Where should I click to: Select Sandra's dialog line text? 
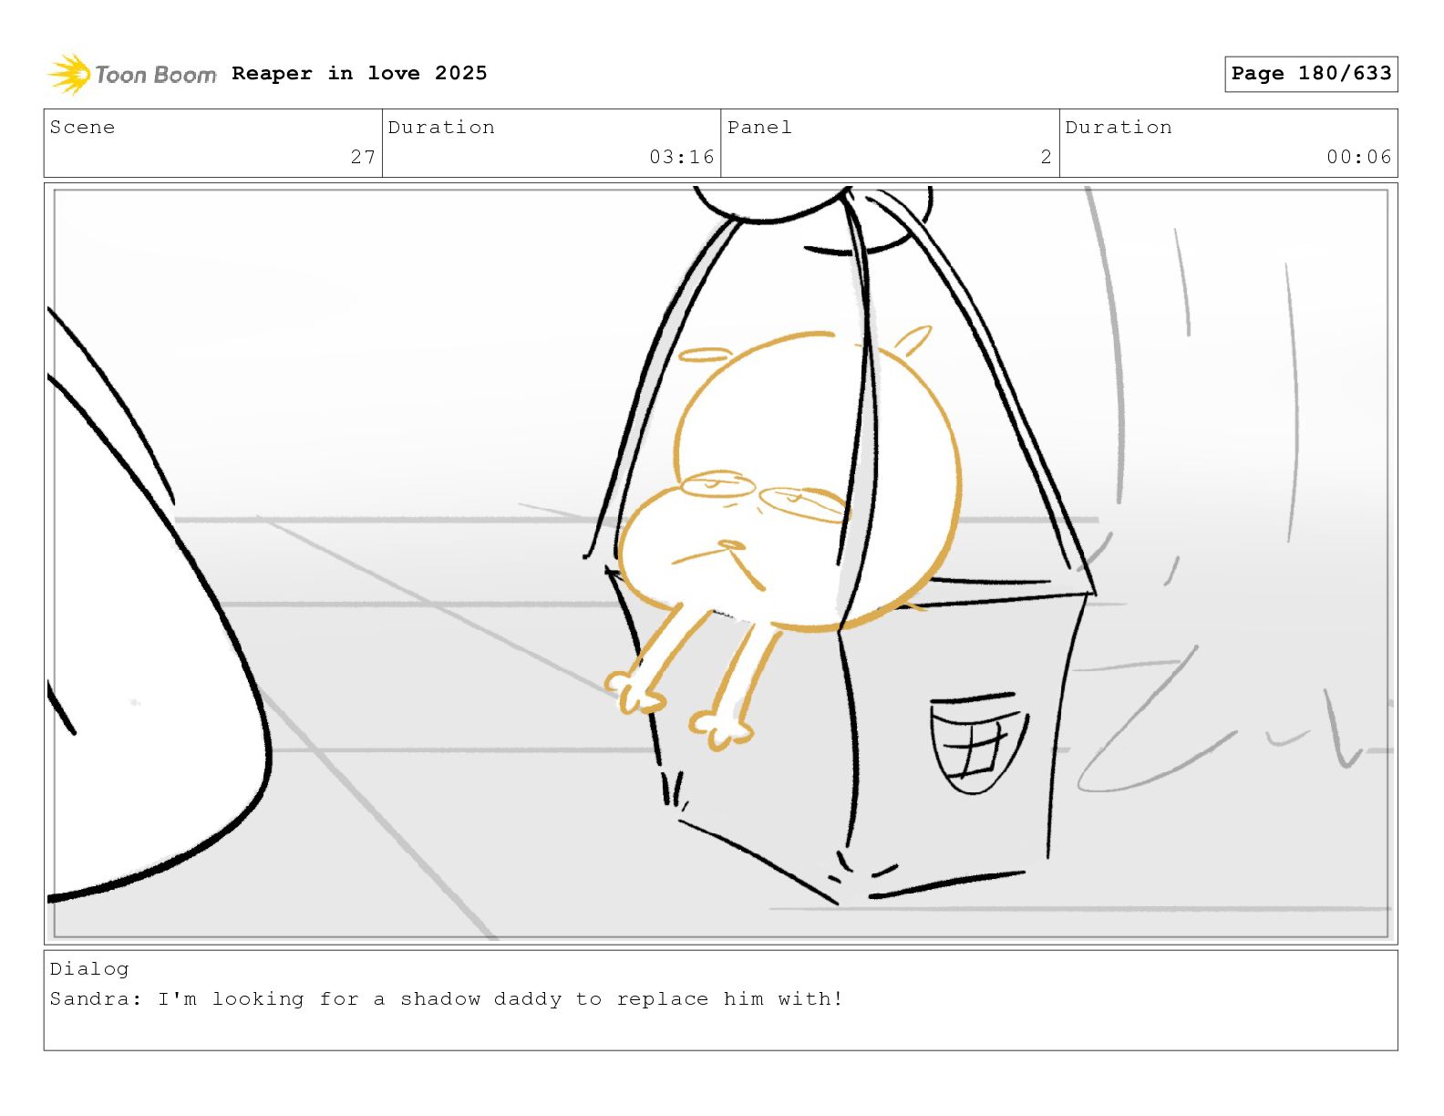(x=447, y=999)
